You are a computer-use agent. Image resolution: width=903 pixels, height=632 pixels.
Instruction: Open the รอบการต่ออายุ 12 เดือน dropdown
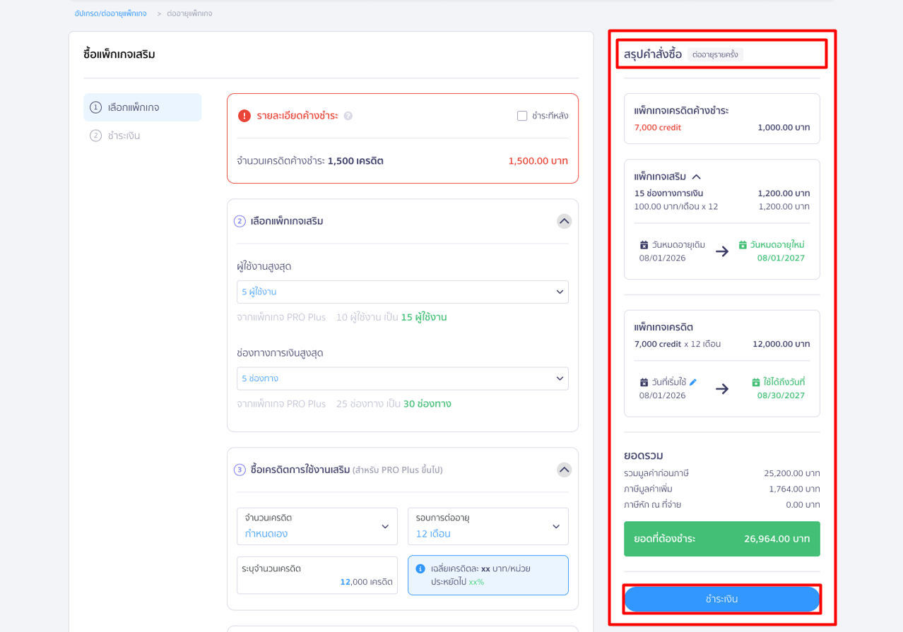(488, 526)
